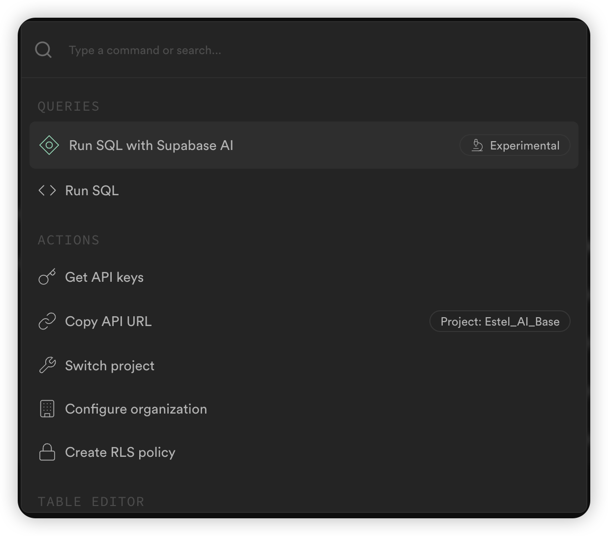
Task: Focus the 'Type a command or search' field
Action: 315,50
